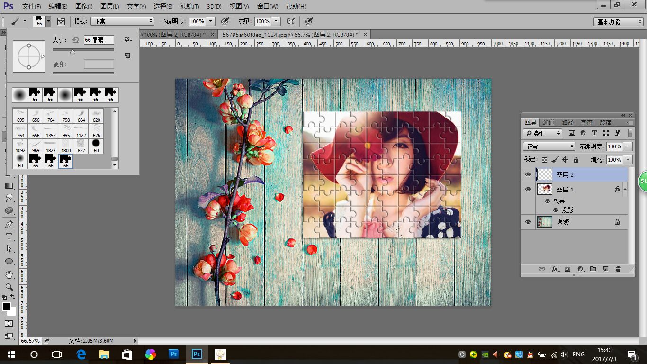Click the brush size 66 像素 field
This screenshot has height=364, width=647.
pyautogui.click(x=99, y=40)
